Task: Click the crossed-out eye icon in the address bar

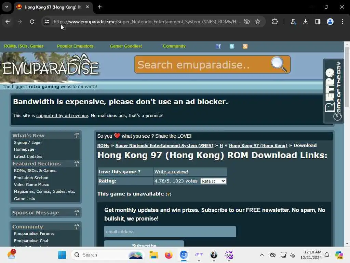Action: point(247,22)
